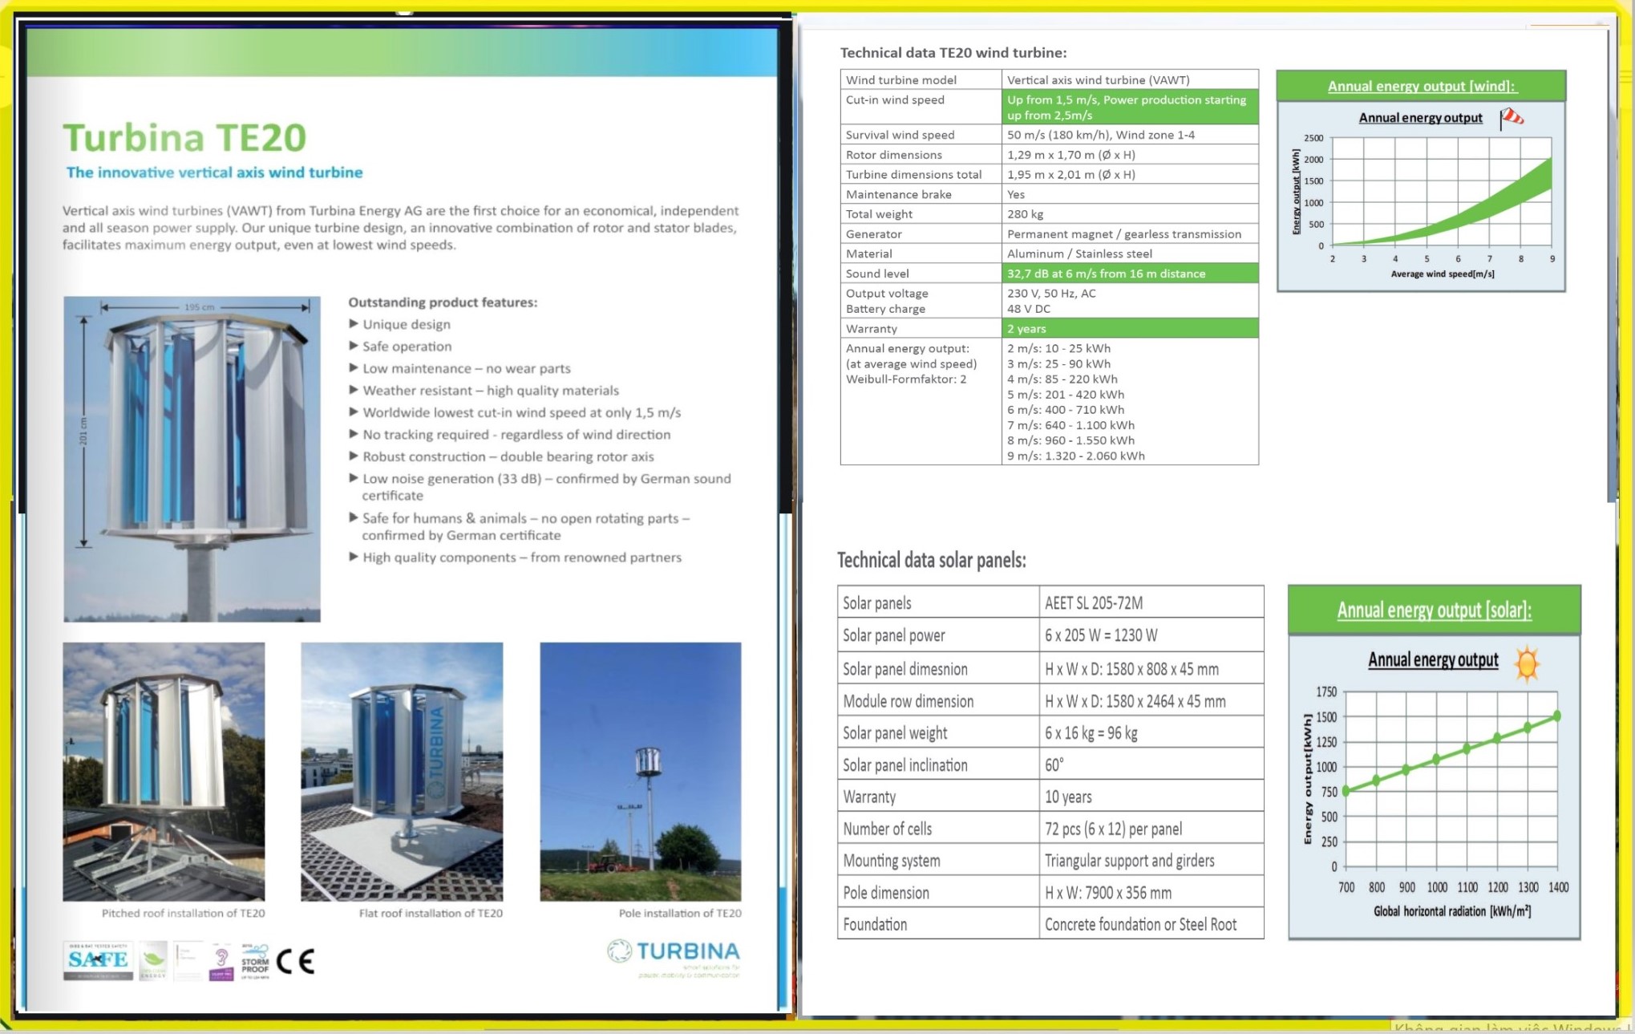Click the purple ear silent badge
The height and width of the screenshot is (1034, 1635).
(222, 961)
